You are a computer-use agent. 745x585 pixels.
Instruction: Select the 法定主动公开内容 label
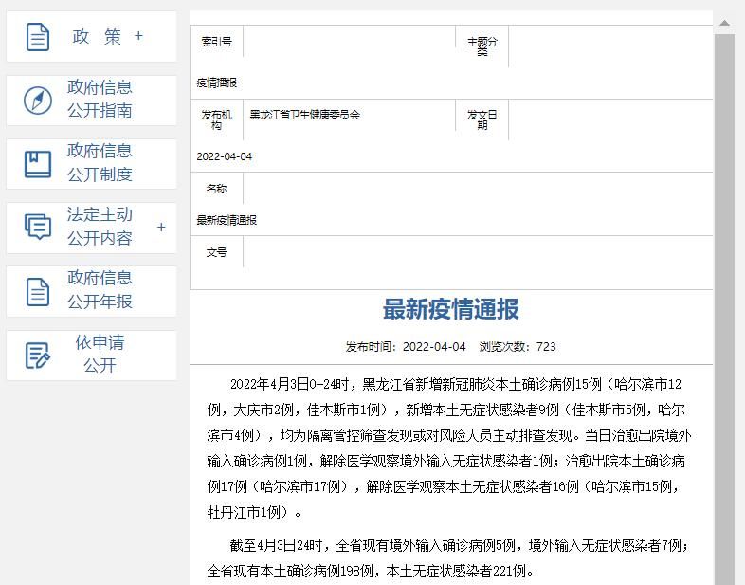pos(100,227)
